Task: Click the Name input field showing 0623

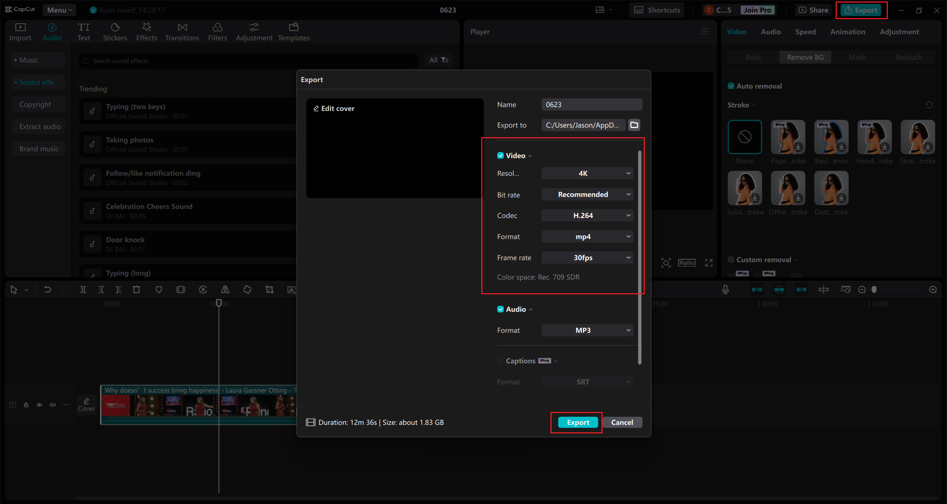Action: pyautogui.click(x=592, y=105)
